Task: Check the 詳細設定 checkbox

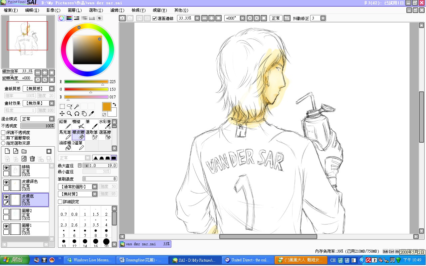Action: 60,202
